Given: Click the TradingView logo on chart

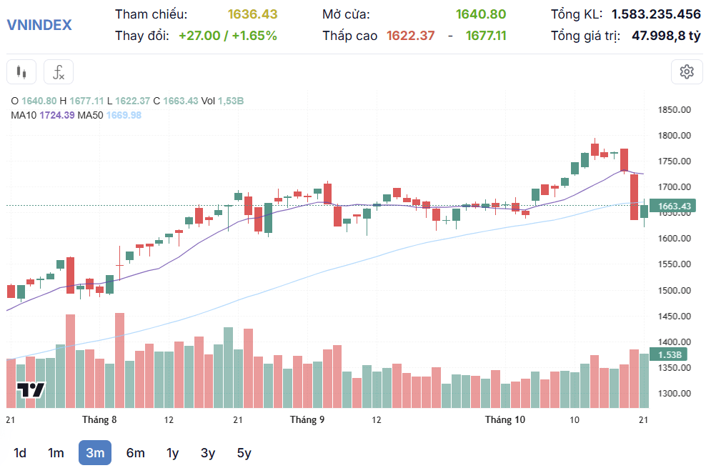Looking at the screenshot, I should point(31,389).
